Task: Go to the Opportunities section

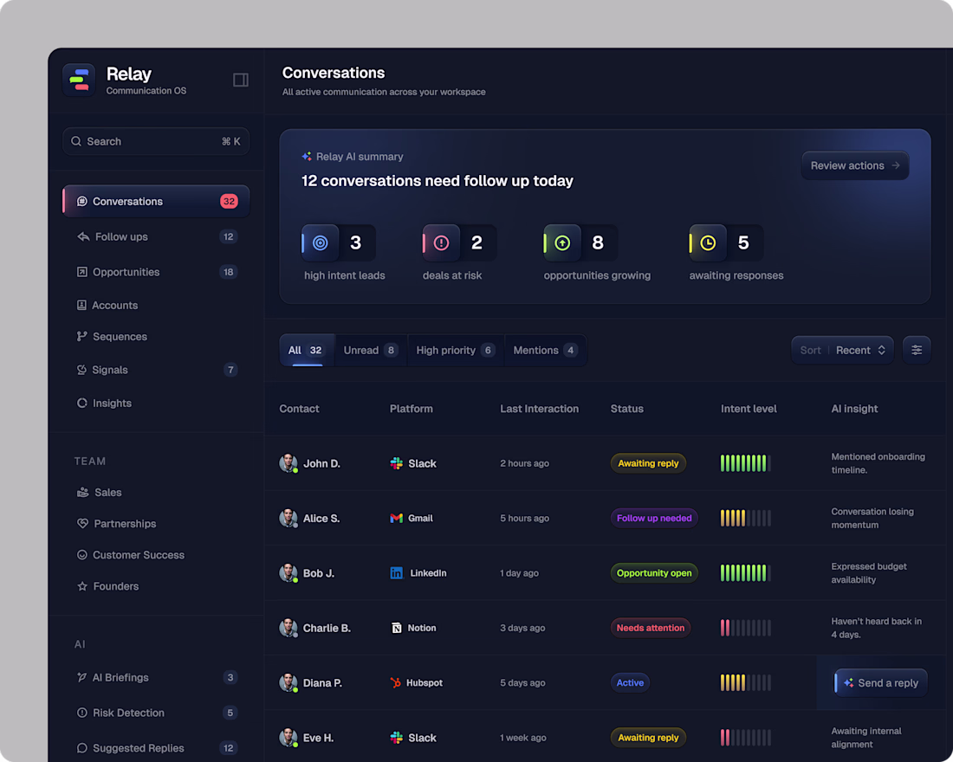Action: click(x=156, y=272)
